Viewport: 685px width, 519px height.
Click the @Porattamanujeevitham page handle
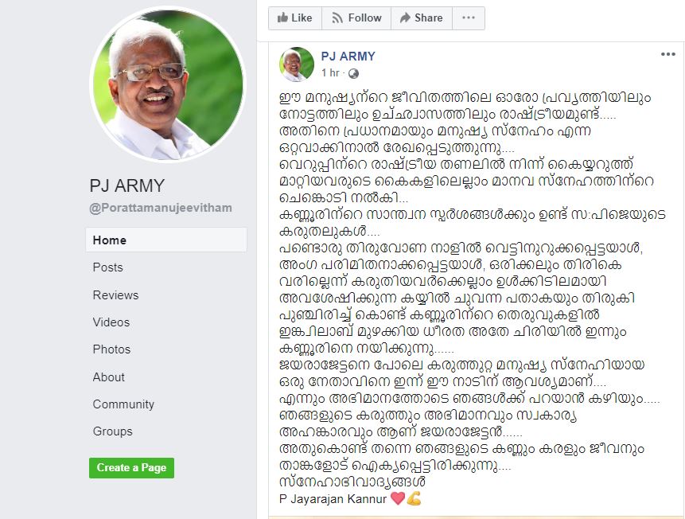pyautogui.click(x=161, y=208)
